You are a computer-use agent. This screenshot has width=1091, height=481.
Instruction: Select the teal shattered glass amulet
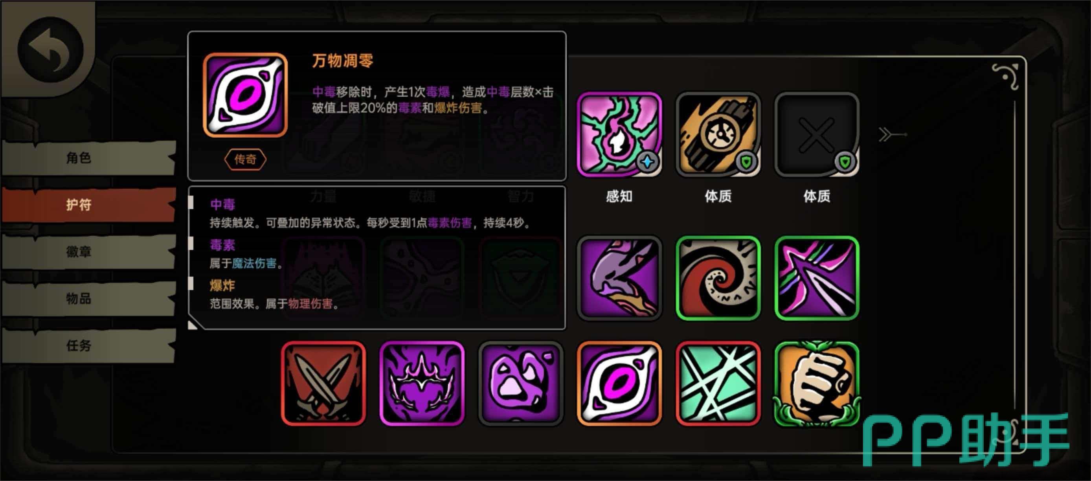pos(718,384)
